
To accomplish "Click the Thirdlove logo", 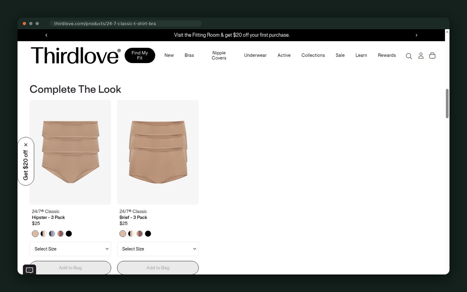I will click(76, 55).
